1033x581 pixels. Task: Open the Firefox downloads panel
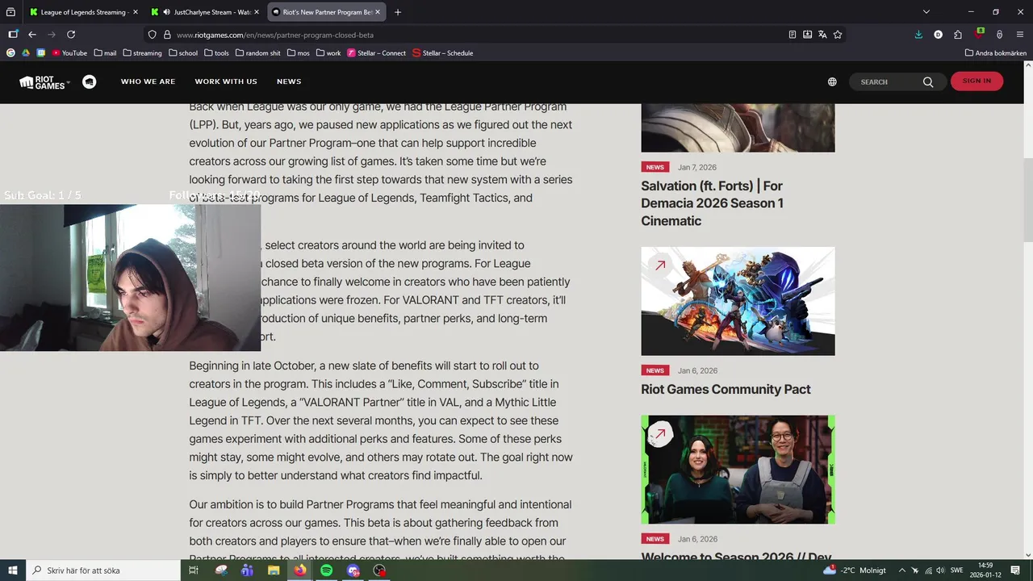coord(918,35)
